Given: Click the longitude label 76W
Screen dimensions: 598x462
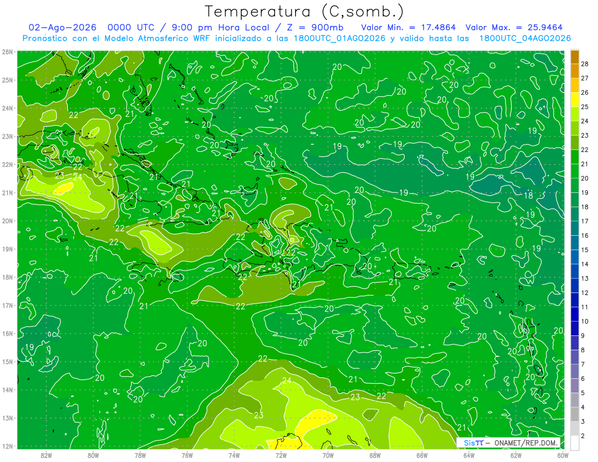Looking at the screenshot, I should tap(187, 456).
